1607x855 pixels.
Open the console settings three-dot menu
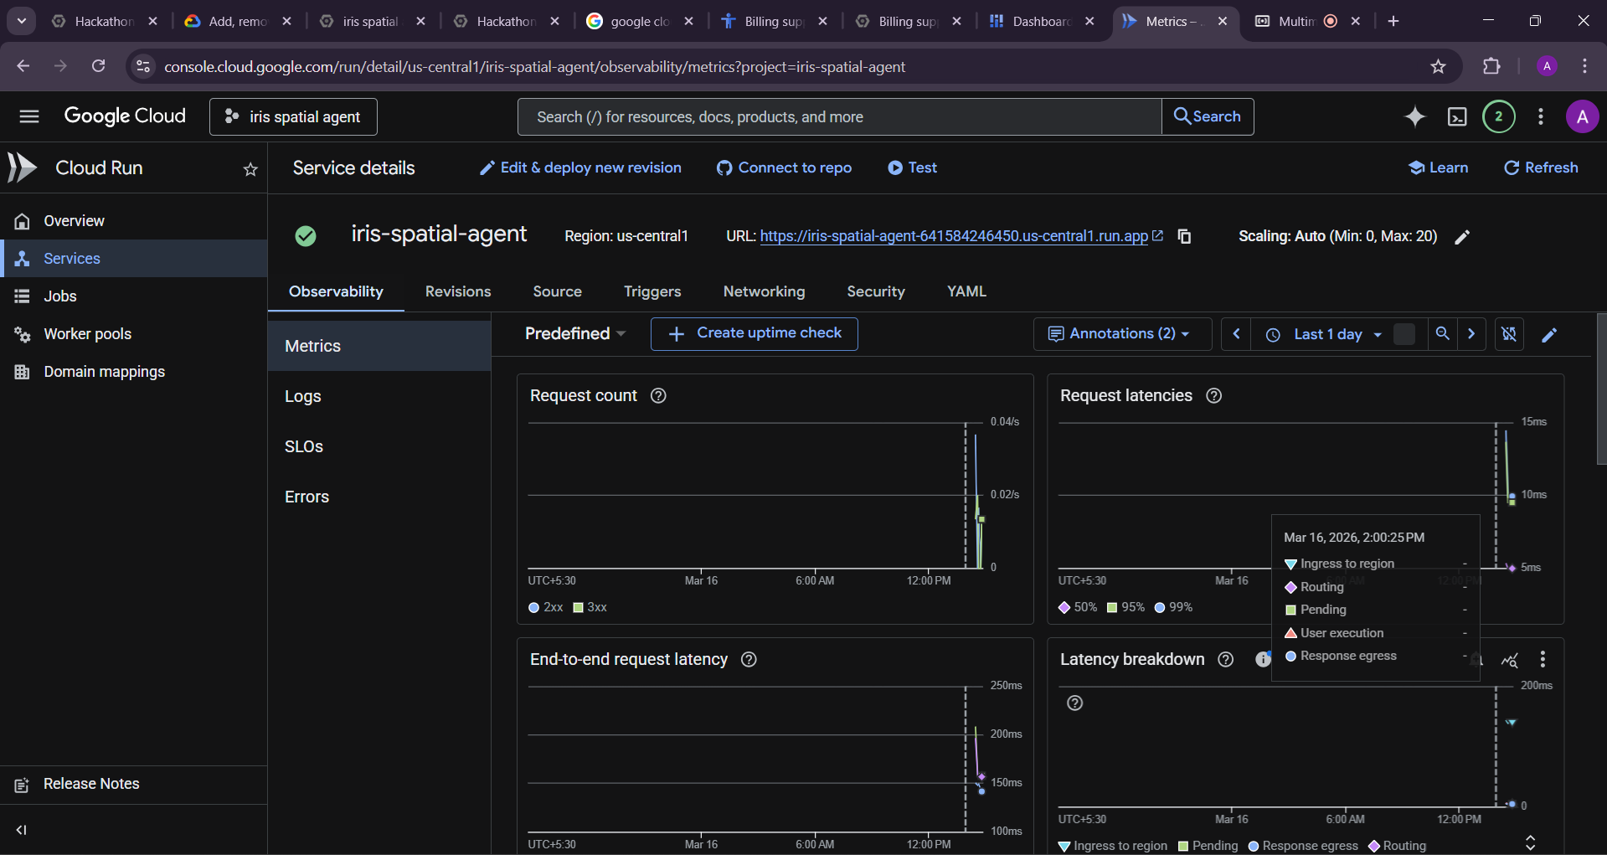point(1541,116)
